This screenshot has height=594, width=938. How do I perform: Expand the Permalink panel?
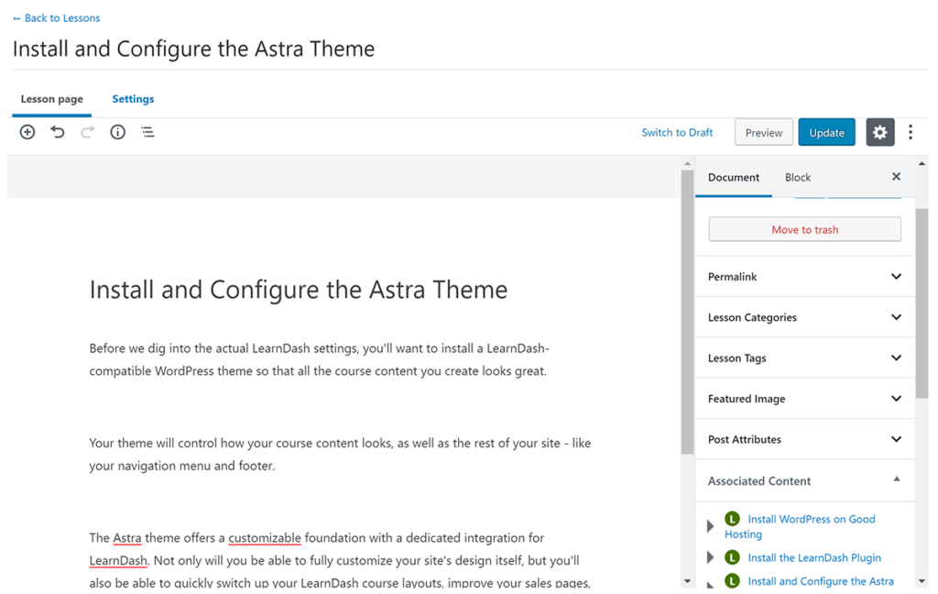tap(896, 277)
